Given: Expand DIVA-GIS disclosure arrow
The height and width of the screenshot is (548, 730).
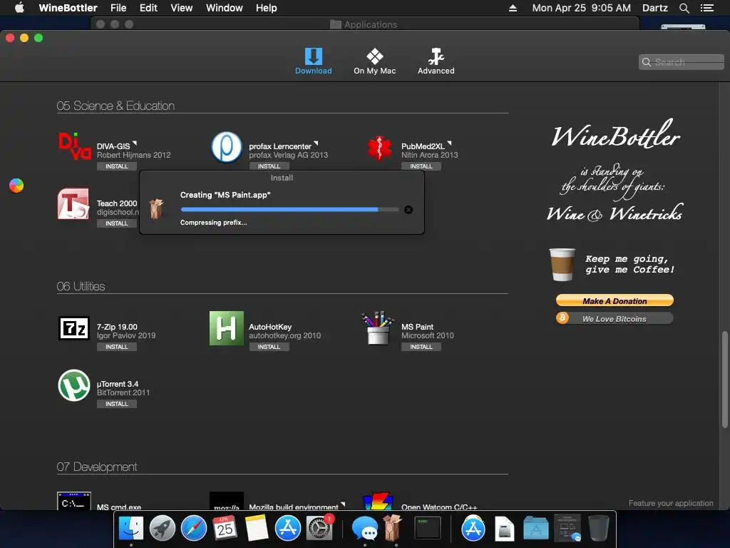Looking at the screenshot, I should tap(135, 143).
